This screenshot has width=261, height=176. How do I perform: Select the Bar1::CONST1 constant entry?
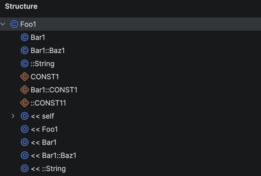[54, 90]
